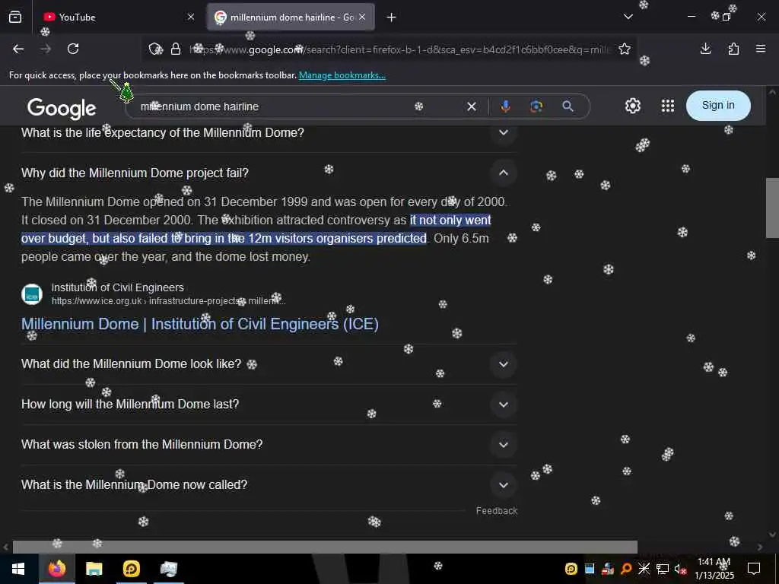Reload the current page

click(73, 49)
